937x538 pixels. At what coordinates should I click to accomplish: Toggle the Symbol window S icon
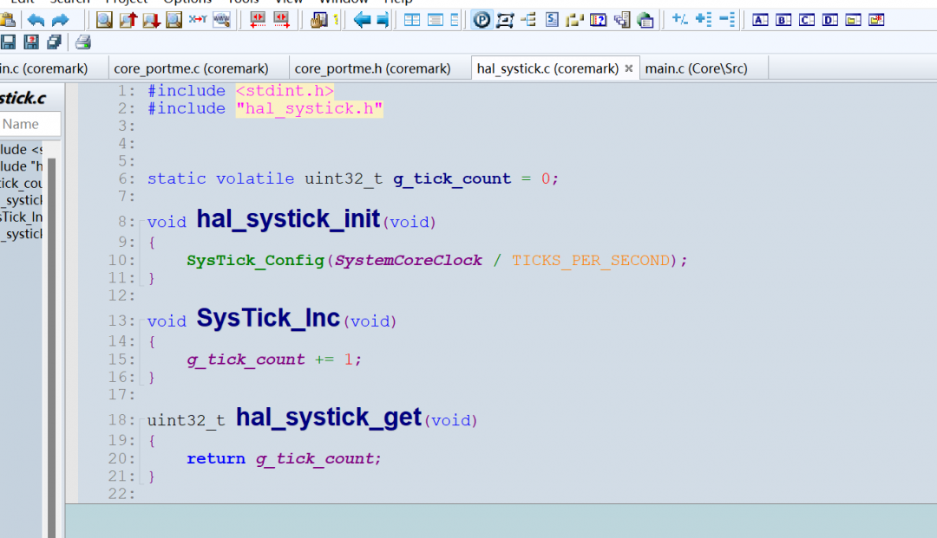(552, 20)
